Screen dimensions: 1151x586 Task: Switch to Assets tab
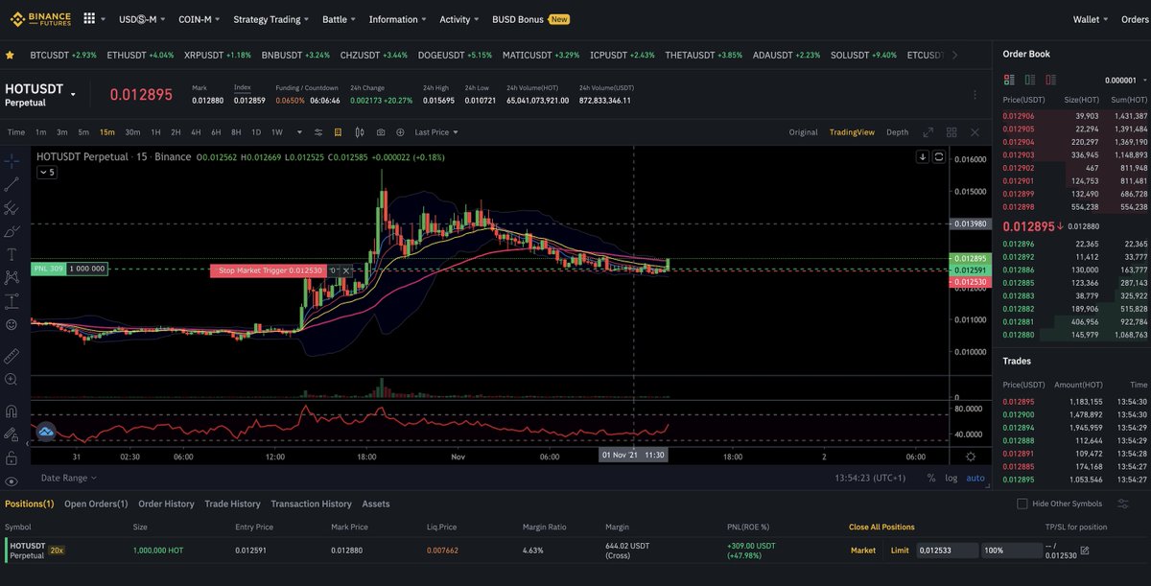point(375,504)
